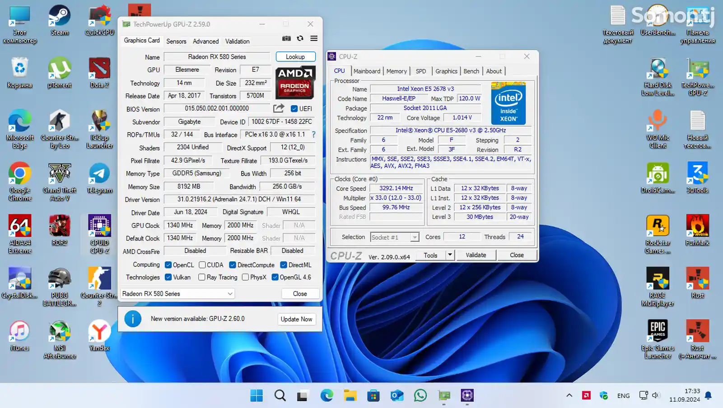
Task: Switch to GPU-Z Validation tab
Action: tap(237, 41)
